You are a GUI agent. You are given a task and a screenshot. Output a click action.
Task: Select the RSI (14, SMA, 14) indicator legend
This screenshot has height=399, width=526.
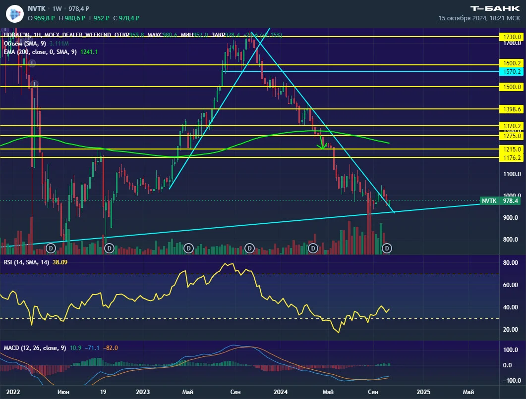pyautogui.click(x=26, y=262)
